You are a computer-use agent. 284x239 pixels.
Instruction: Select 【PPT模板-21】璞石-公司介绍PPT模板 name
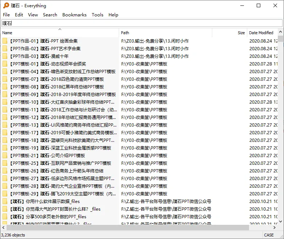click(47, 156)
